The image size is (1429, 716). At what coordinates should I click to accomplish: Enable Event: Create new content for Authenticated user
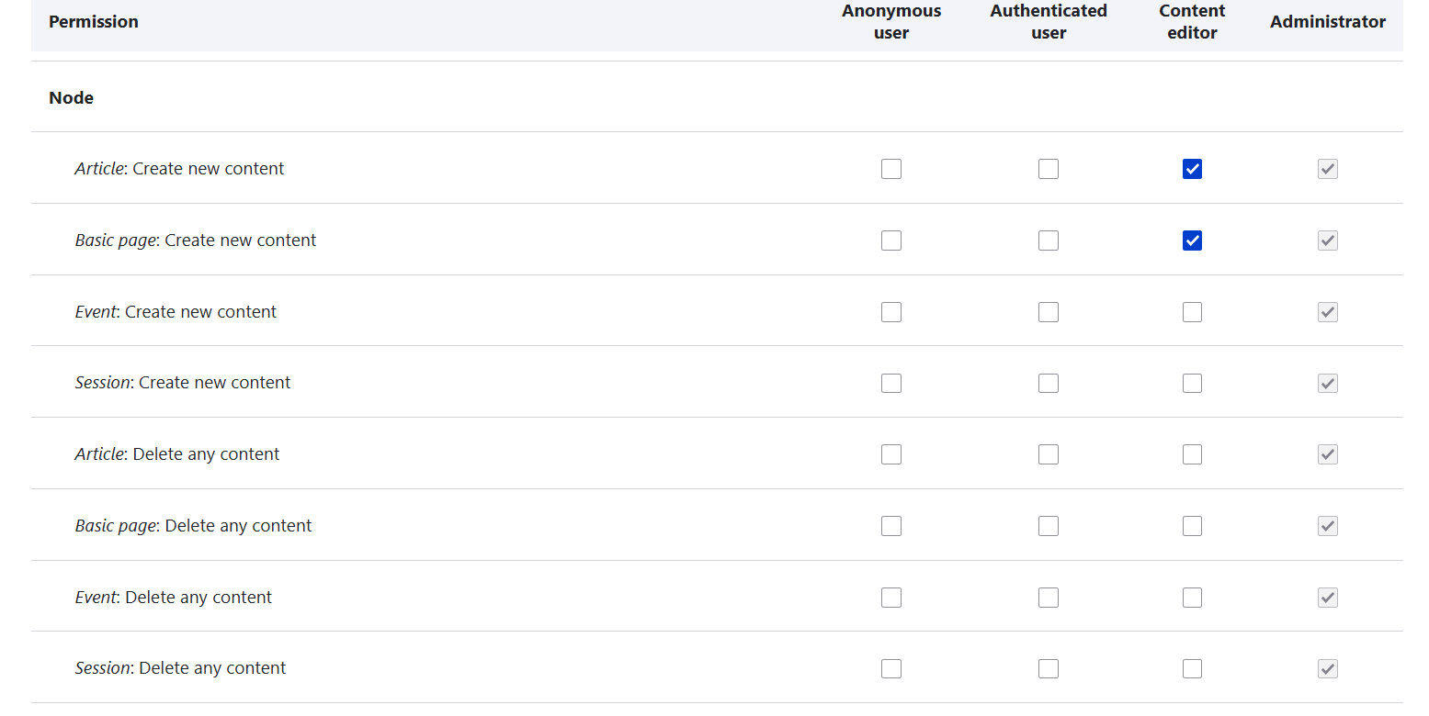click(x=1048, y=312)
